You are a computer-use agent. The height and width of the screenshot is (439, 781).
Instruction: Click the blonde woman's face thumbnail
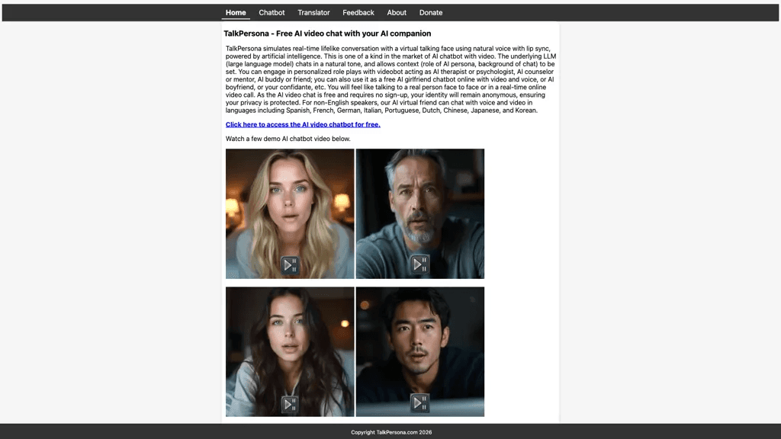pos(290,213)
